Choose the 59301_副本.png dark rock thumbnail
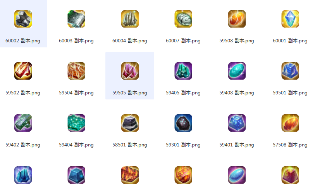 click(x=183, y=123)
